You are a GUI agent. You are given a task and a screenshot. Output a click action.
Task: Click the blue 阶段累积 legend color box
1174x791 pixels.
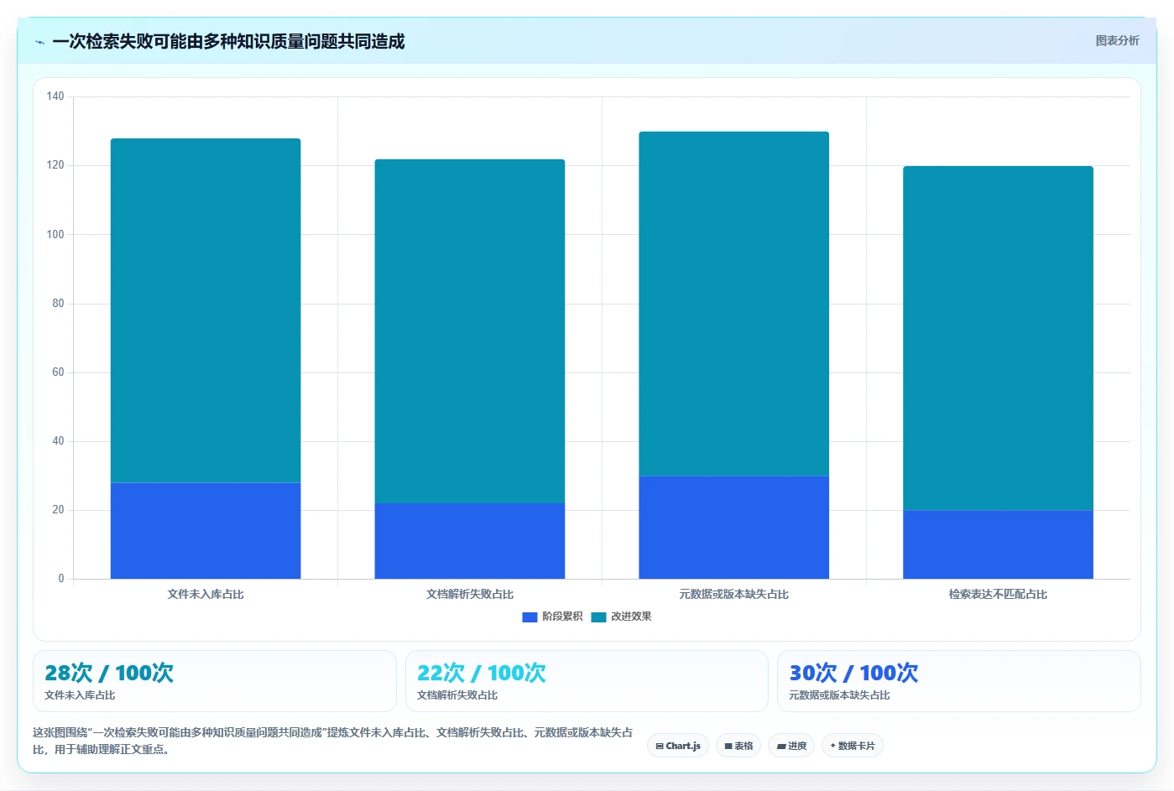(x=530, y=617)
